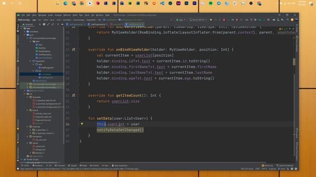Collapse the data package node
Image resolution: width=316 pixels, height=177 pixels.
[31, 41]
